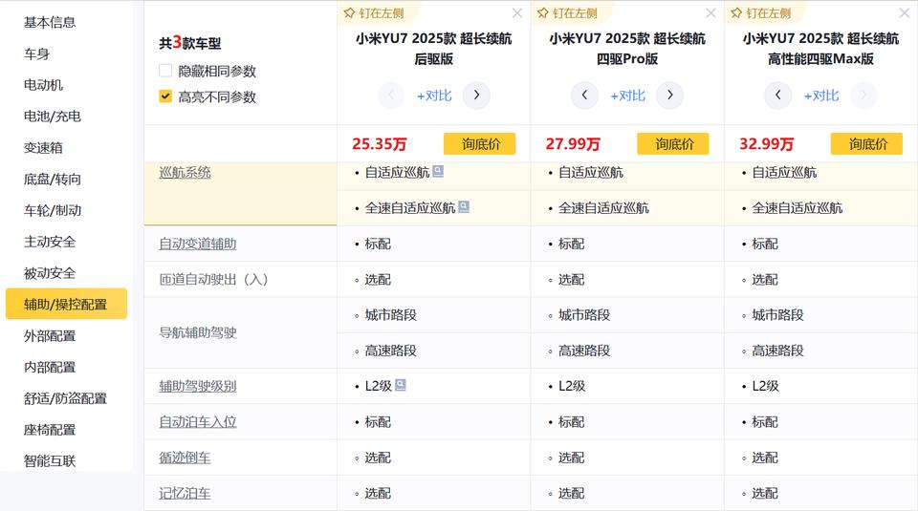Open the 自动泊车入位 parameter link

point(198,422)
